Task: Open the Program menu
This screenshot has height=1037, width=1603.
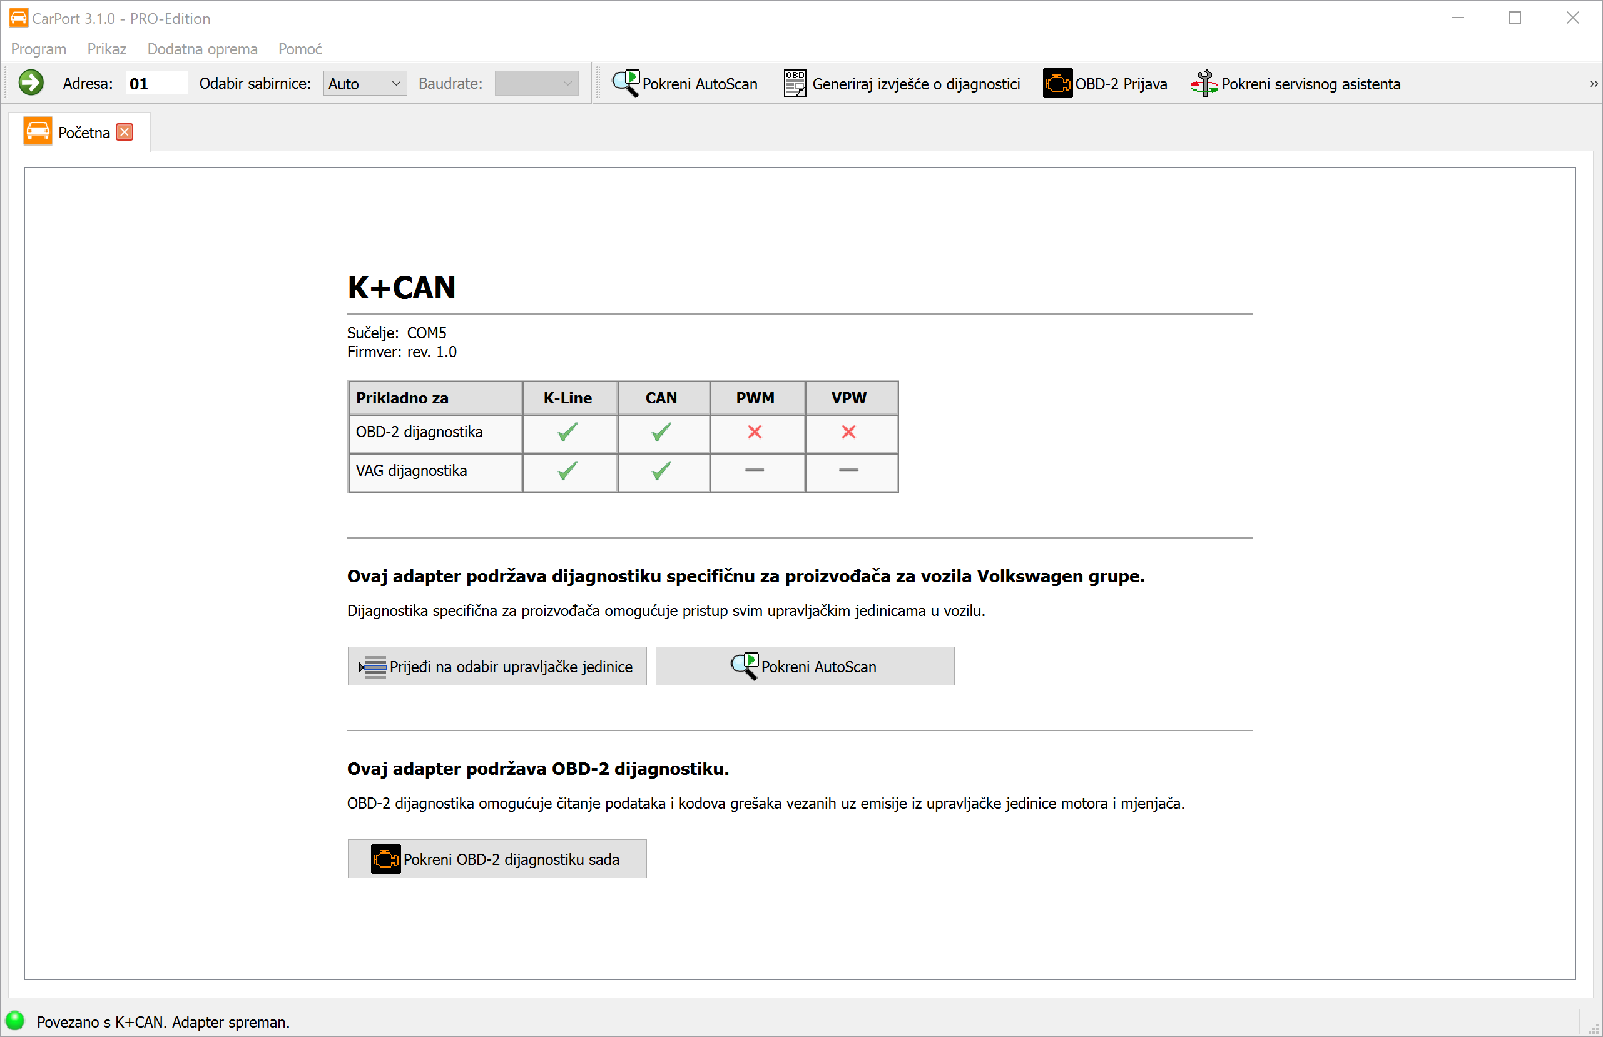Action: (38, 49)
